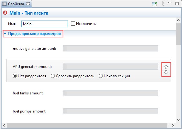This screenshot has height=129, width=182.
Task: Close the Свойства tab
Action: click(28, 4)
